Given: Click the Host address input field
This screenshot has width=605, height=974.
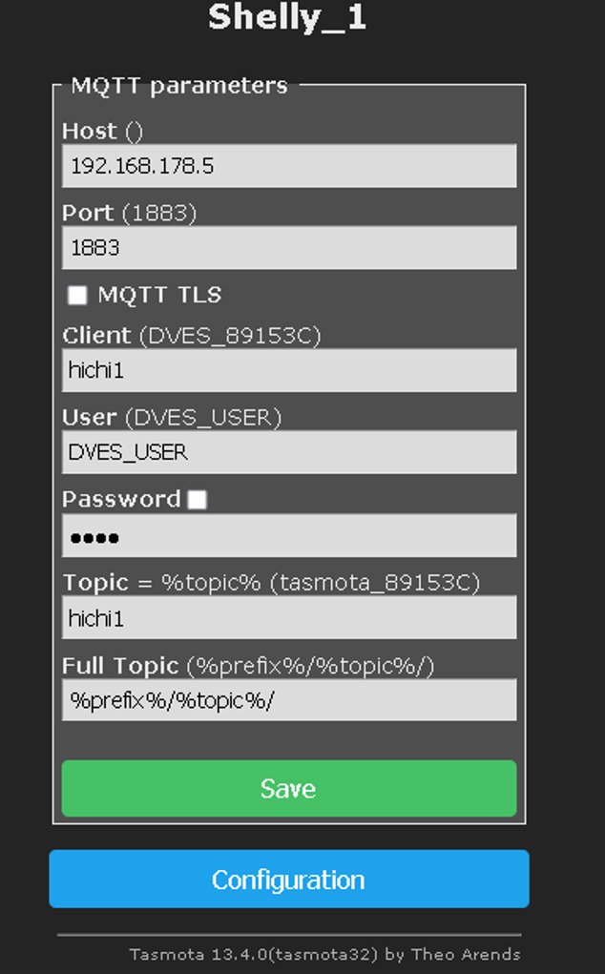Looking at the screenshot, I should click(288, 166).
